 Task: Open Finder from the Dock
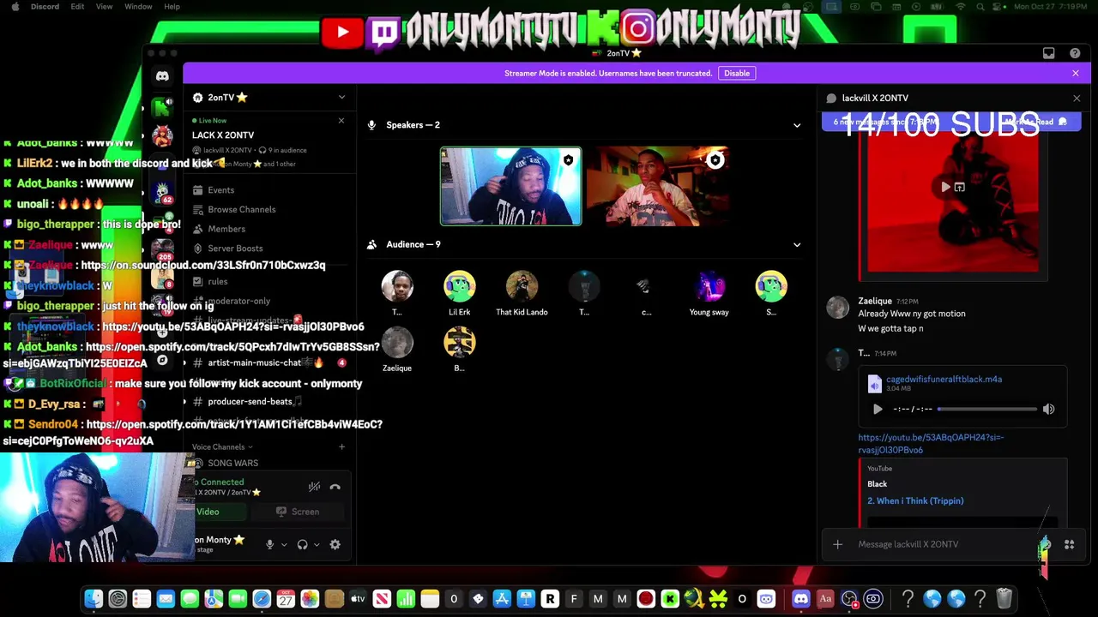click(x=94, y=599)
